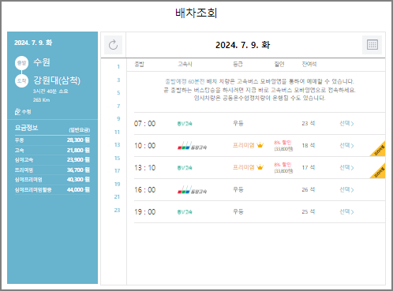The height and width of the screenshot is (291, 393).
Task: Click the 16 : 00 departure time
Action: [144, 190]
